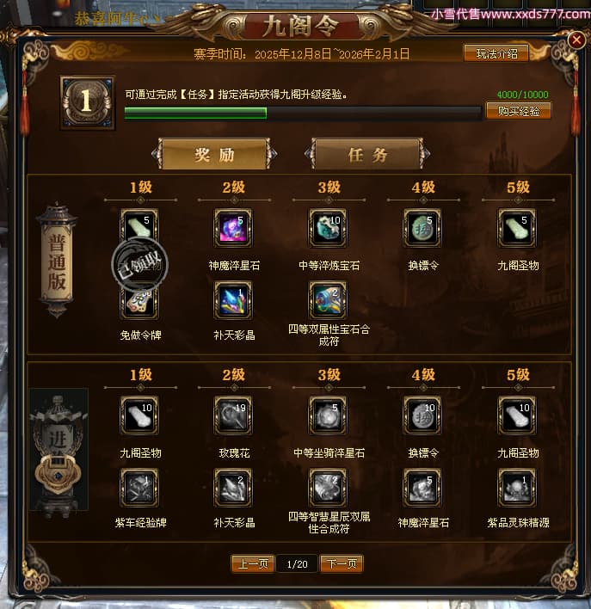This screenshot has width=591, height=609.
Task: Click the advanced tier 玫瑰花 icon
Action: (x=233, y=415)
